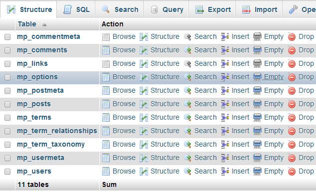This screenshot has width=316, height=192.
Task: Click the Search icon for mp_links
Action: [x=187, y=64]
